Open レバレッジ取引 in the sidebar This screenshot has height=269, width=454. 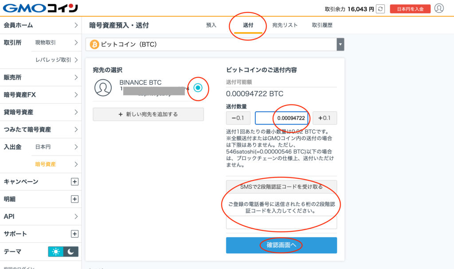(x=56, y=60)
